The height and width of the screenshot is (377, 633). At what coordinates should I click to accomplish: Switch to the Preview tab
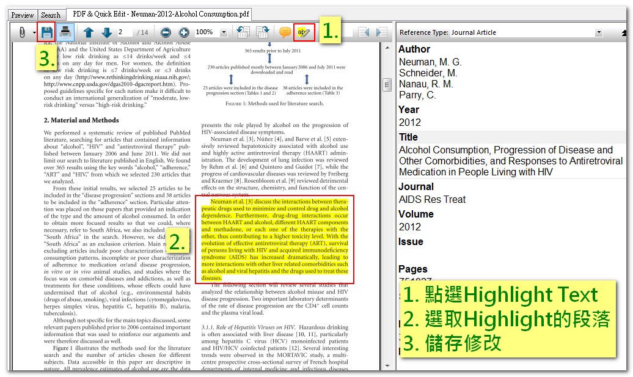pyautogui.click(x=23, y=15)
